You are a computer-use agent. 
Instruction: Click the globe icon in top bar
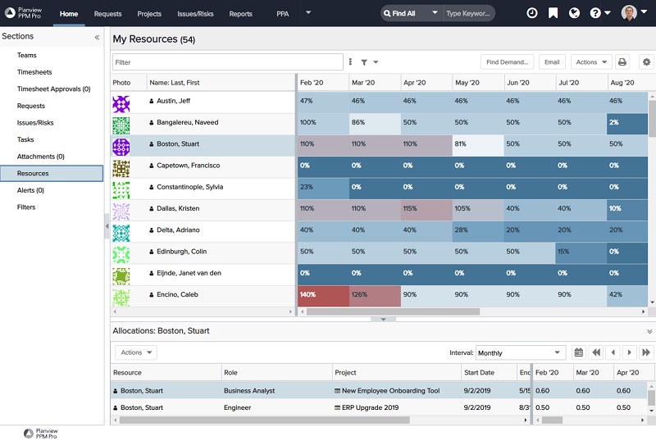575,13
